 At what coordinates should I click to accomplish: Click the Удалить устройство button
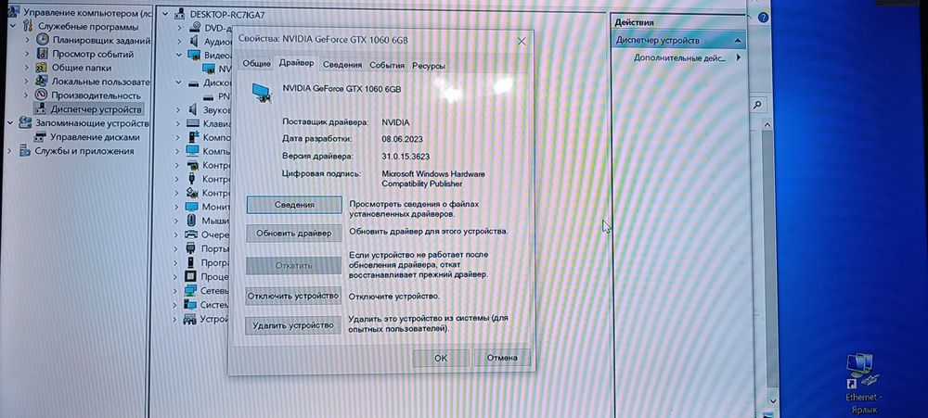coord(293,325)
